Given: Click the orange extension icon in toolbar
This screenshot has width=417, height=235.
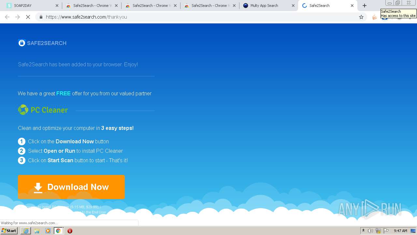Looking at the screenshot, I should tap(375, 17).
